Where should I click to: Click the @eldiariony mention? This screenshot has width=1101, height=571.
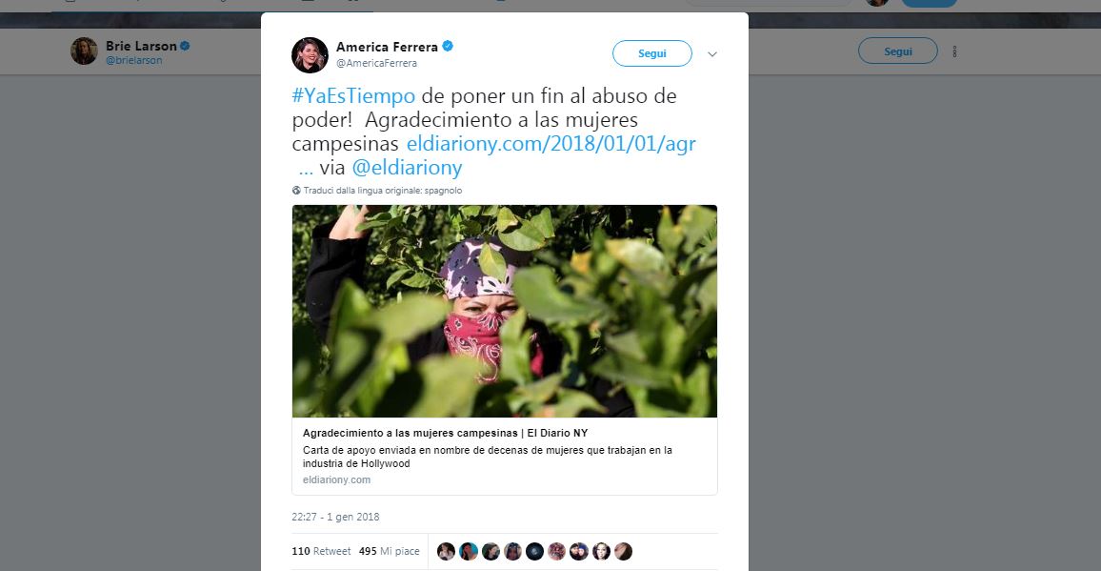tap(408, 168)
